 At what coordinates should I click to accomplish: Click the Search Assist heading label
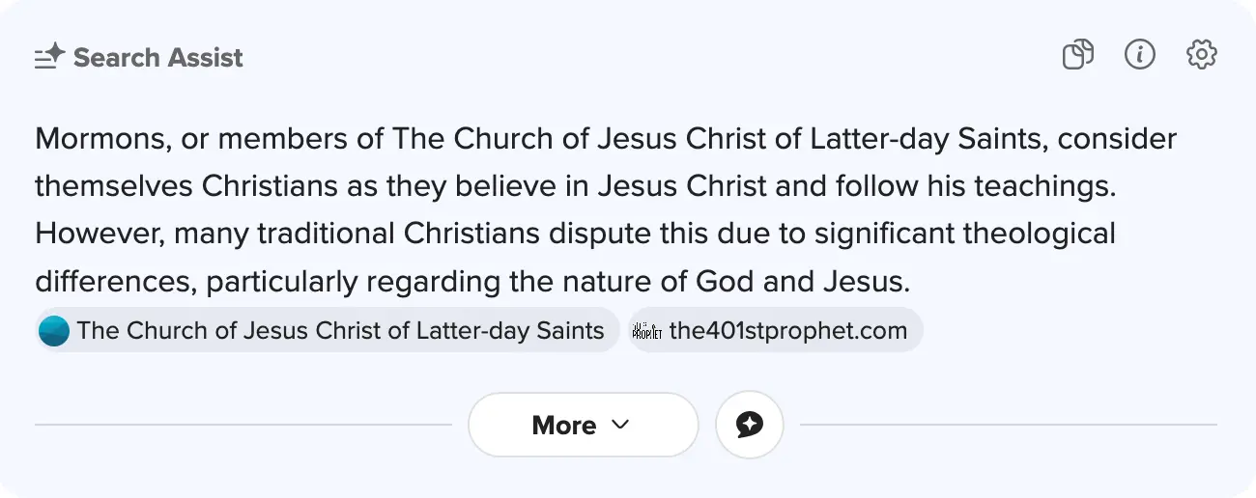coord(158,57)
